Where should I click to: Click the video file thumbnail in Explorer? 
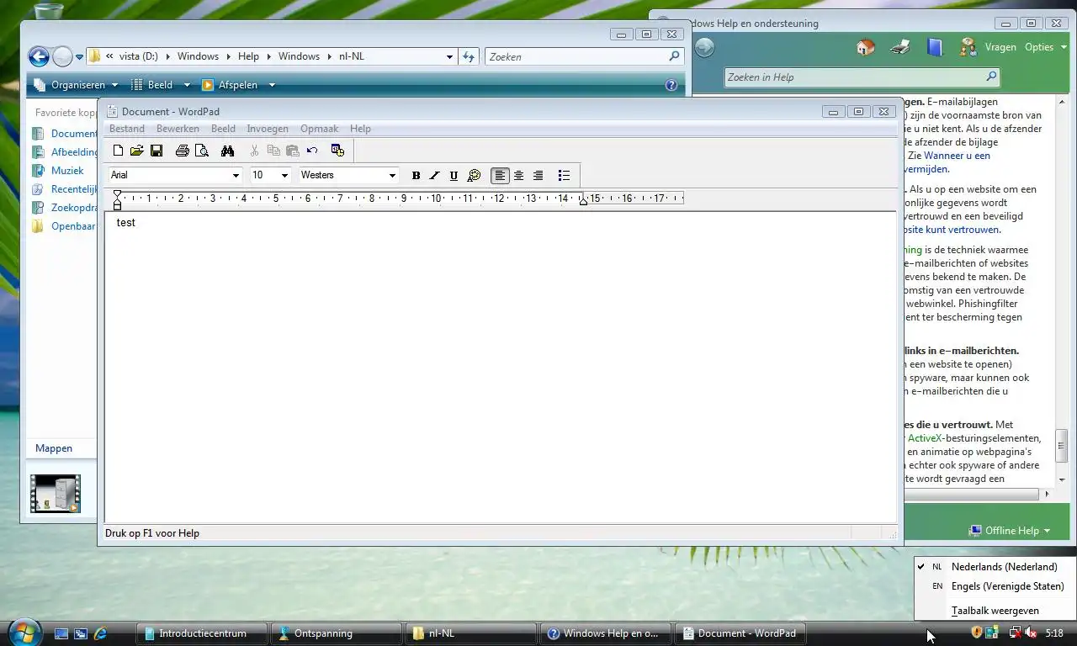point(56,494)
